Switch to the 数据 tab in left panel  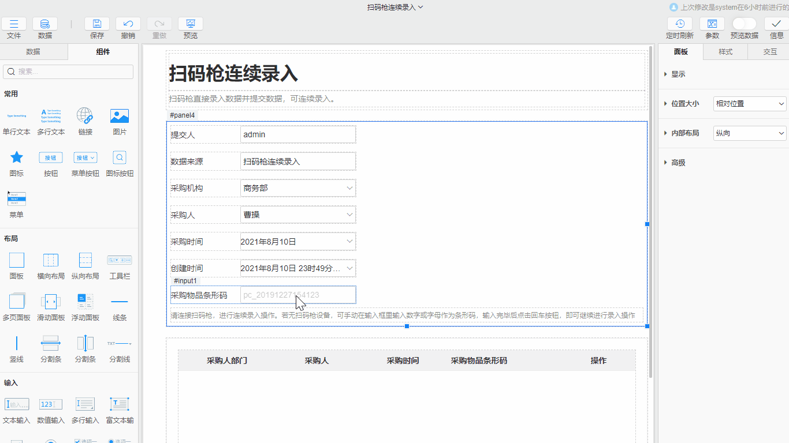click(34, 51)
